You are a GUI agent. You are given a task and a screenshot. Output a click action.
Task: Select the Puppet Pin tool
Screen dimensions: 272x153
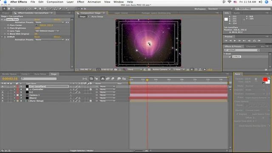[x=67, y=8]
